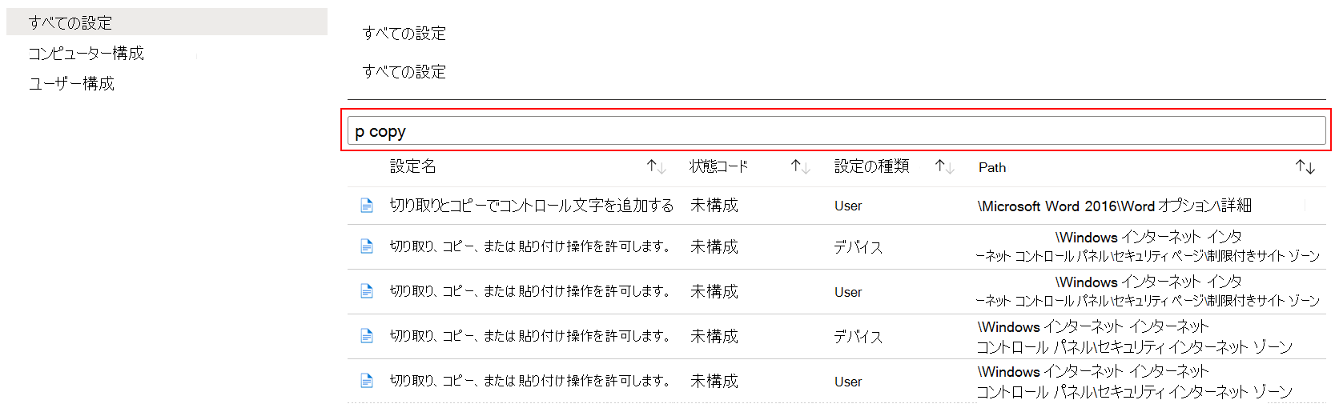The image size is (1339, 404).
Task: Open 切り取りとコピーでコントロール文字を追加する setting
Action: click(532, 206)
